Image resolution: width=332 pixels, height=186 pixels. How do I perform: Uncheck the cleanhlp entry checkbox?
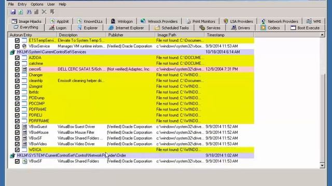click(17, 81)
